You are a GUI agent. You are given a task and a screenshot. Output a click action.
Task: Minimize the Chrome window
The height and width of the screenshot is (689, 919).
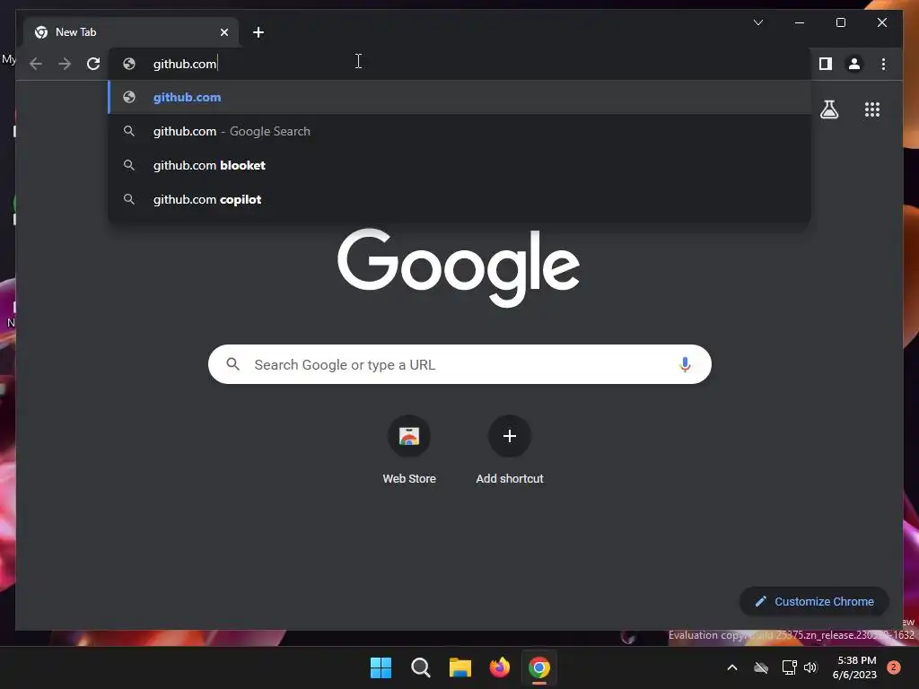(800, 22)
